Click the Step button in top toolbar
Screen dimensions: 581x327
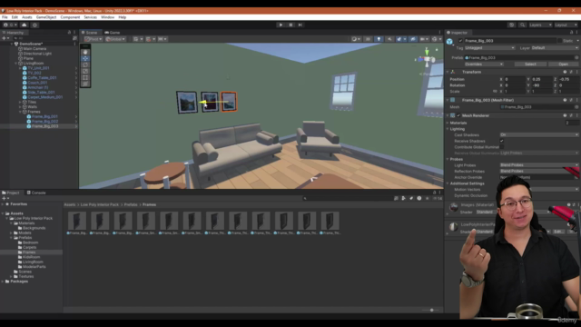(300, 25)
